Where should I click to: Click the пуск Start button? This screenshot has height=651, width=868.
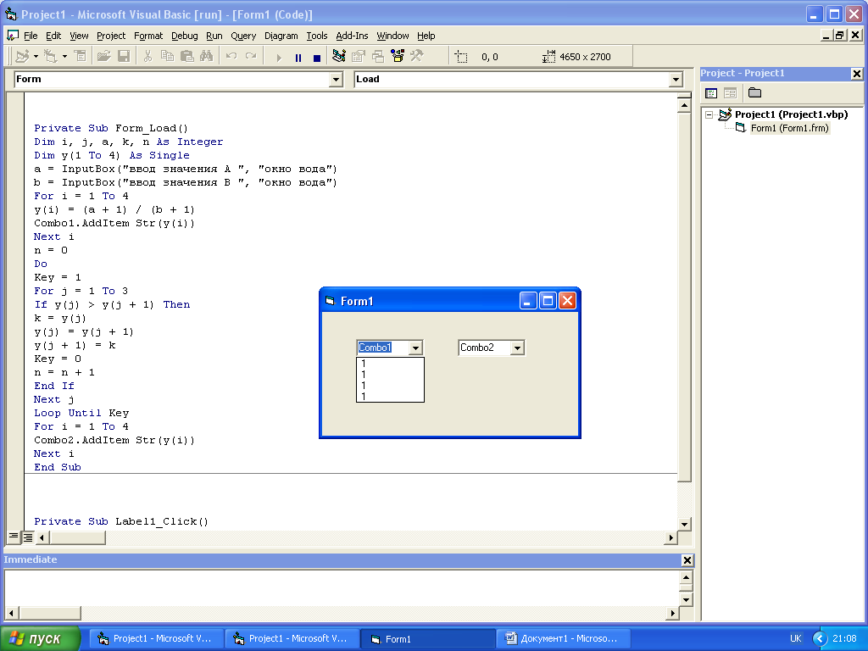[x=41, y=638]
